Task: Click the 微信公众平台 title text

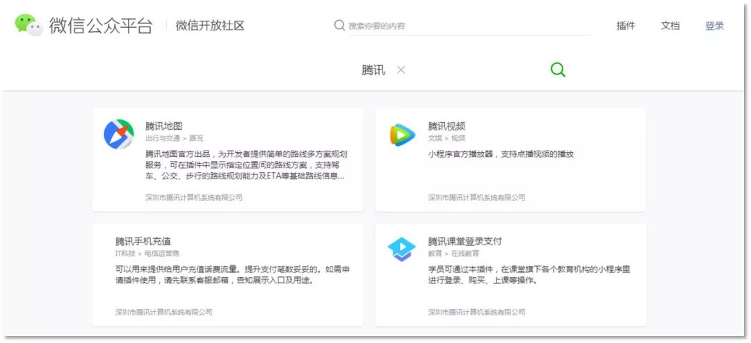Action: click(101, 26)
